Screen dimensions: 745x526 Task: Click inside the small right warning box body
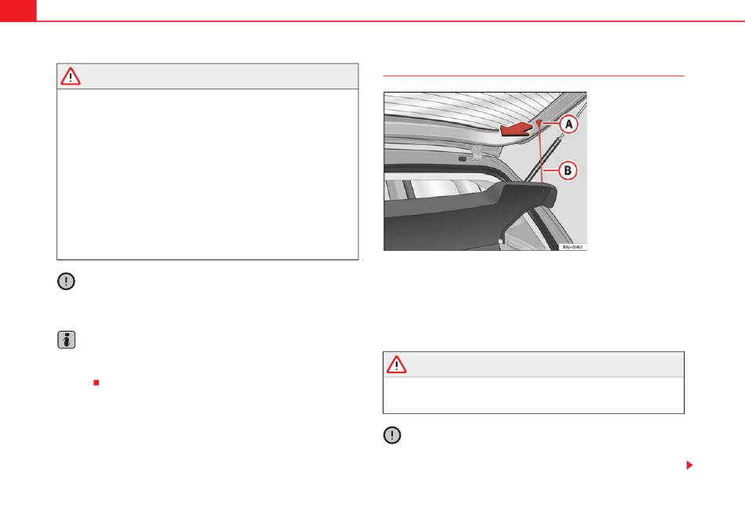click(x=533, y=395)
